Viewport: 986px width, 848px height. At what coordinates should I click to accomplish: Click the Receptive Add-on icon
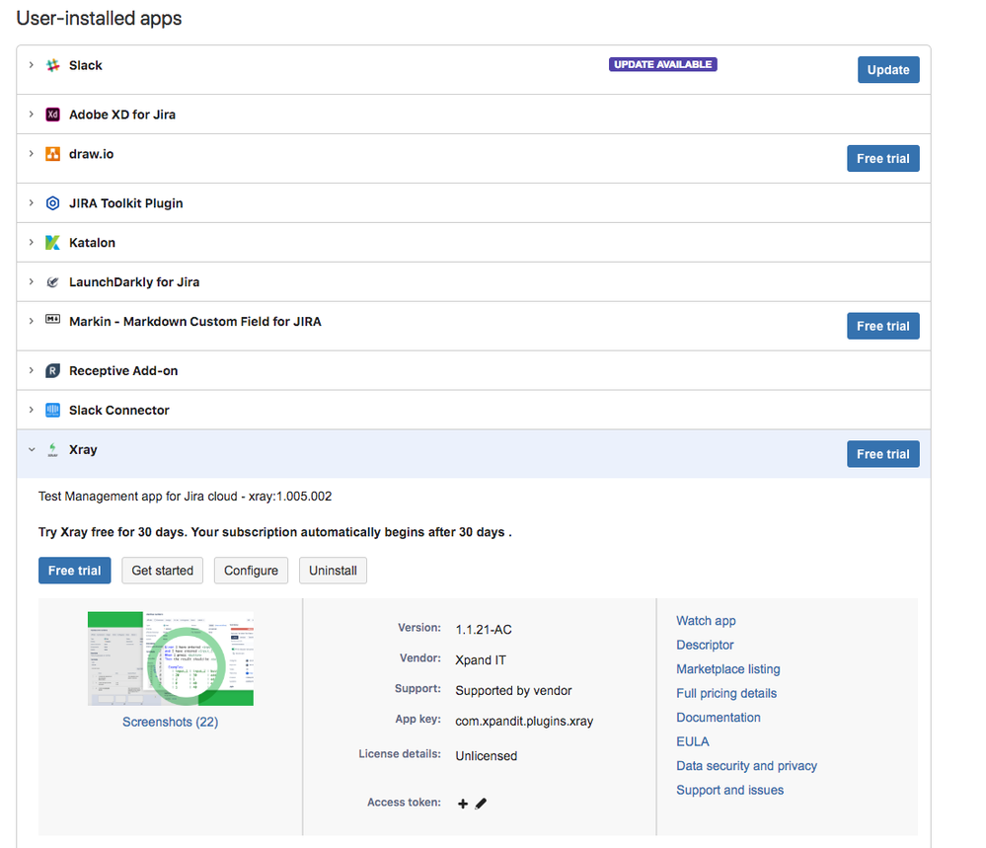coord(53,371)
